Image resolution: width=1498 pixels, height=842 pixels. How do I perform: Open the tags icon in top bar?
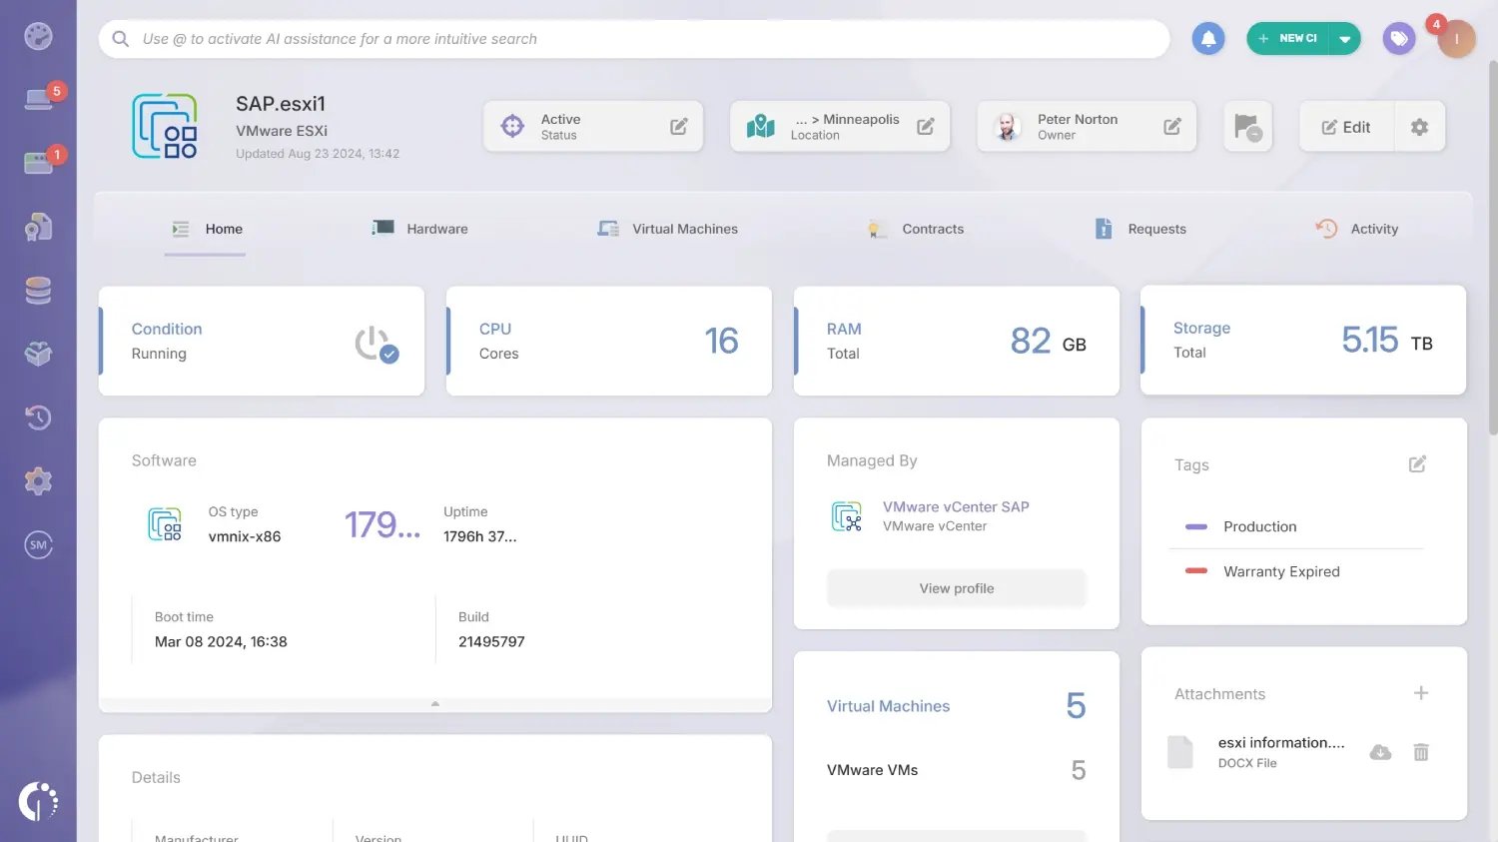(x=1398, y=39)
